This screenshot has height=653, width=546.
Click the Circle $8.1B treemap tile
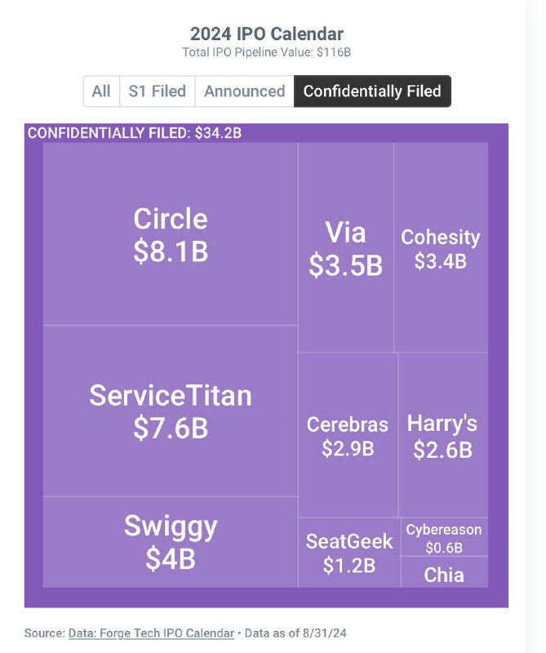click(171, 234)
